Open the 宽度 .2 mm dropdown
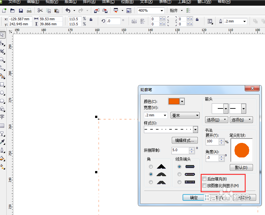 pyautogui.click(x=165, y=115)
